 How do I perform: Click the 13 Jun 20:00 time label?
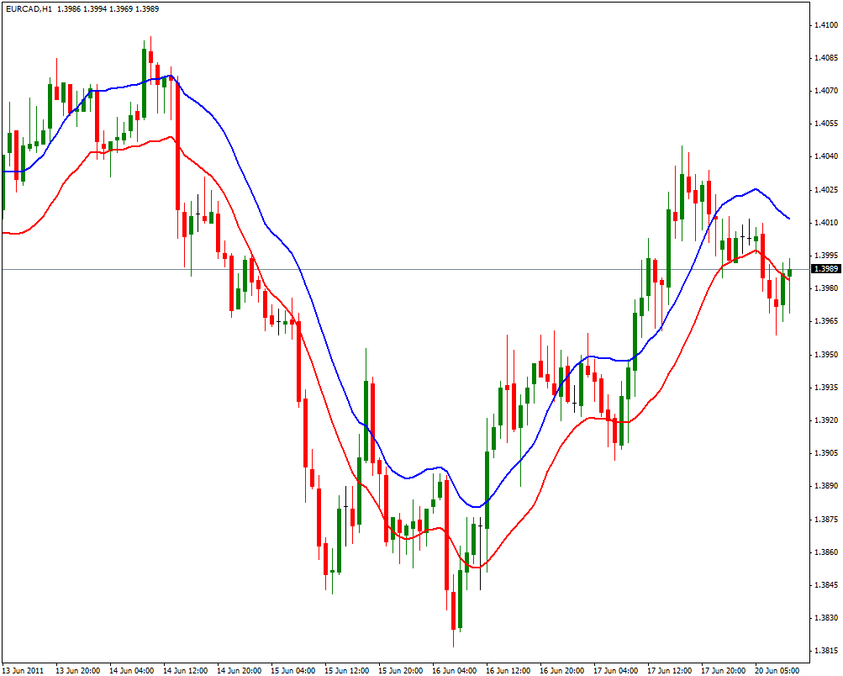(x=78, y=671)
